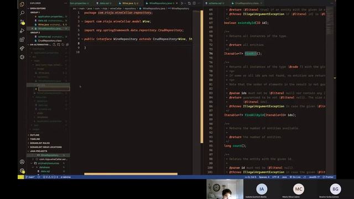This screenshot has width=354, height=199.
Task: Click the main branch in status bar
Action: pos(30,177)
